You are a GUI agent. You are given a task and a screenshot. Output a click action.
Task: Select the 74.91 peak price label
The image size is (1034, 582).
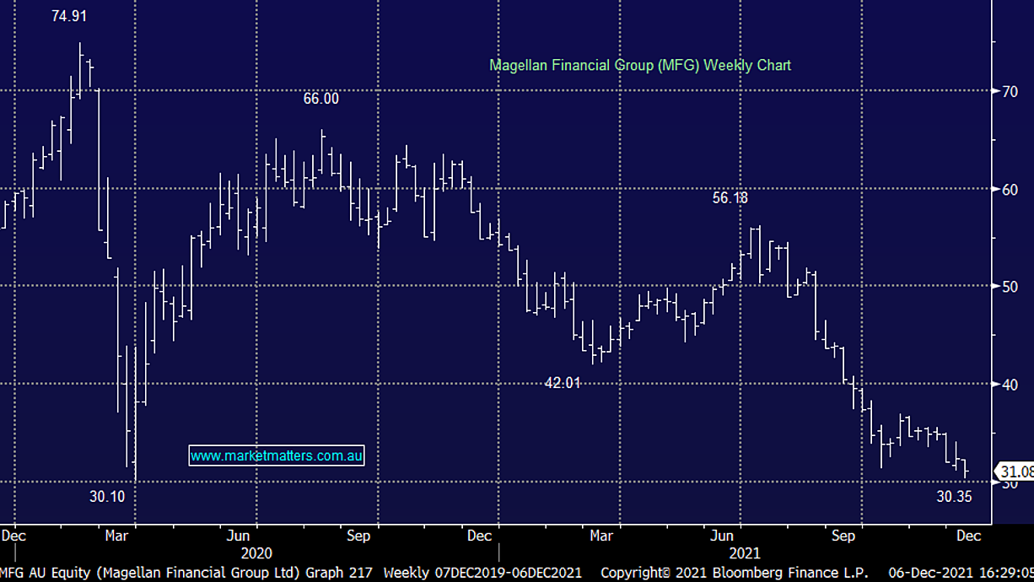click(69, 16)
